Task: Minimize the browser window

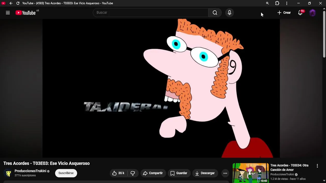Action: point(298,3)
